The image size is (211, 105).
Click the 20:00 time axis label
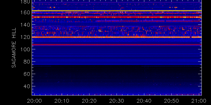[34, 101]
